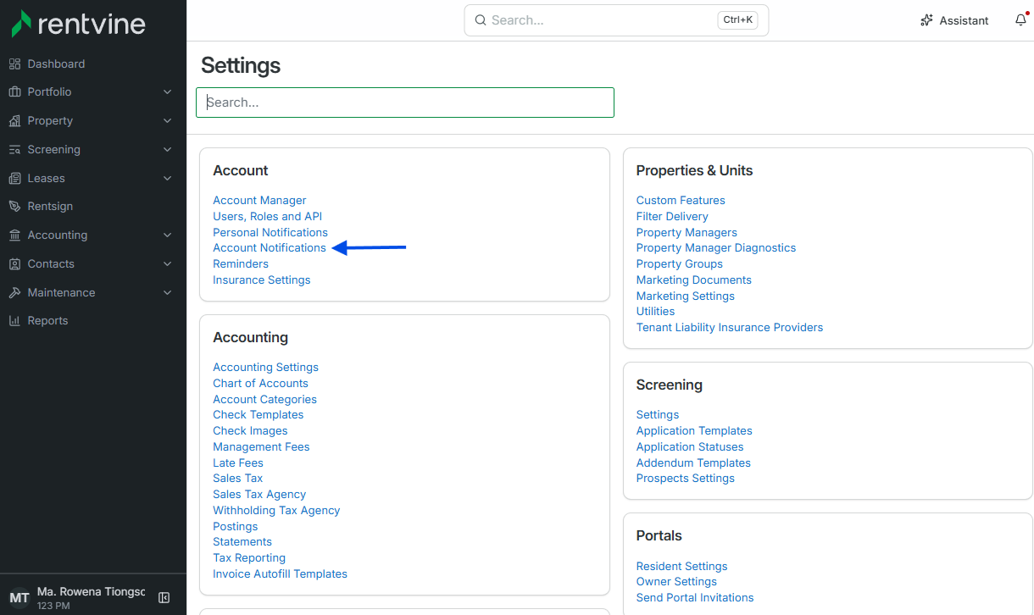This screenshot has width=1034, height=615.
Task: Click the notifications bell icon
Action: click(x=1020, y=20)
